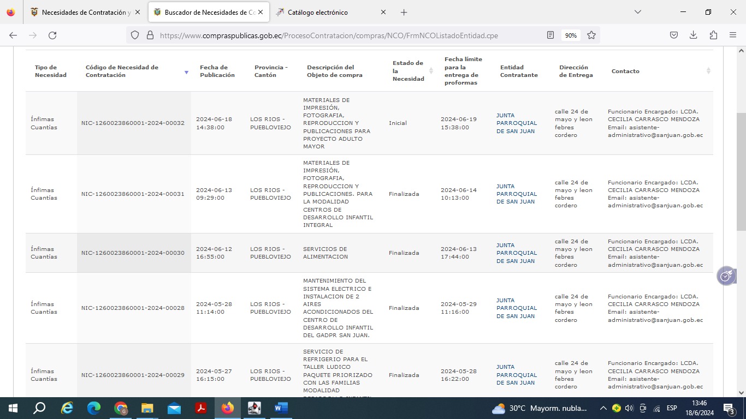List all tabs dropdown arrow
This screenshot has width=746, height=419.
(637, 12)
